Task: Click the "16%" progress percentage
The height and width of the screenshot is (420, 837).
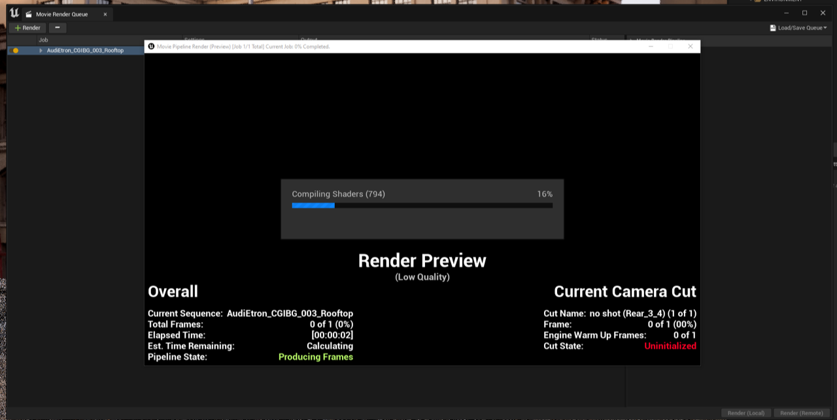Action: tap(545, 194)
